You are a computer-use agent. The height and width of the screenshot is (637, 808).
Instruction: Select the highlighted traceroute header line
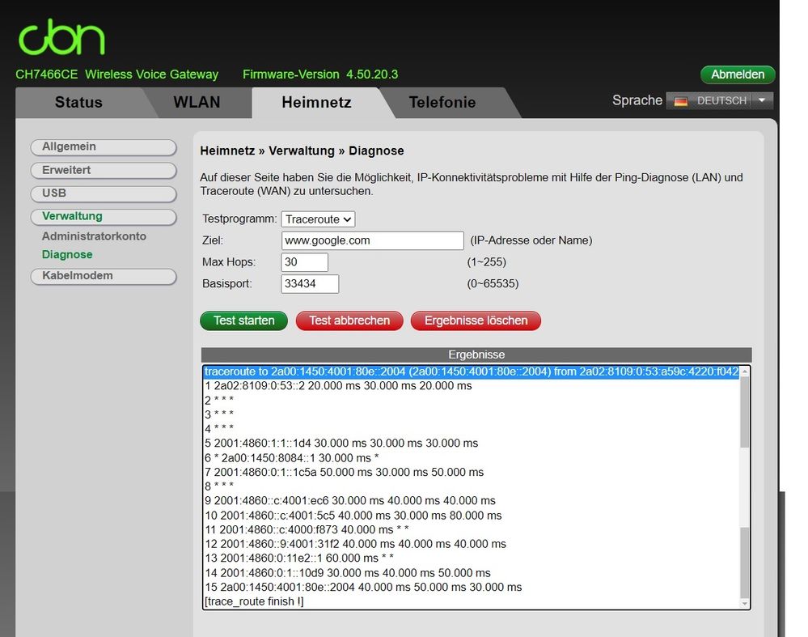pyautogui.click(x=472, y=372)
